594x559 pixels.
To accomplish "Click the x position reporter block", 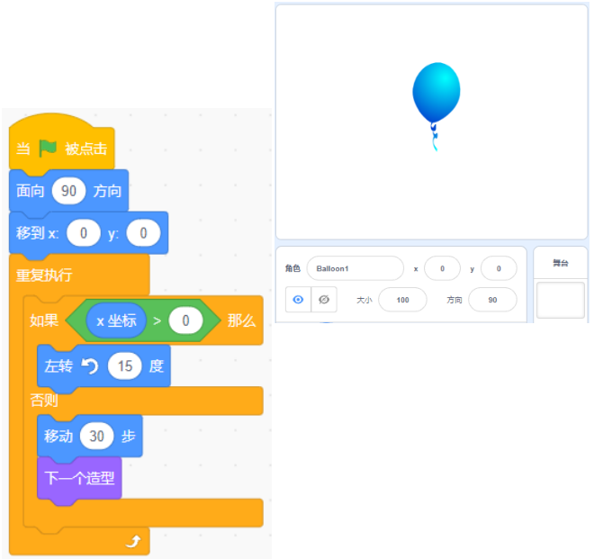I will point(116,321).
